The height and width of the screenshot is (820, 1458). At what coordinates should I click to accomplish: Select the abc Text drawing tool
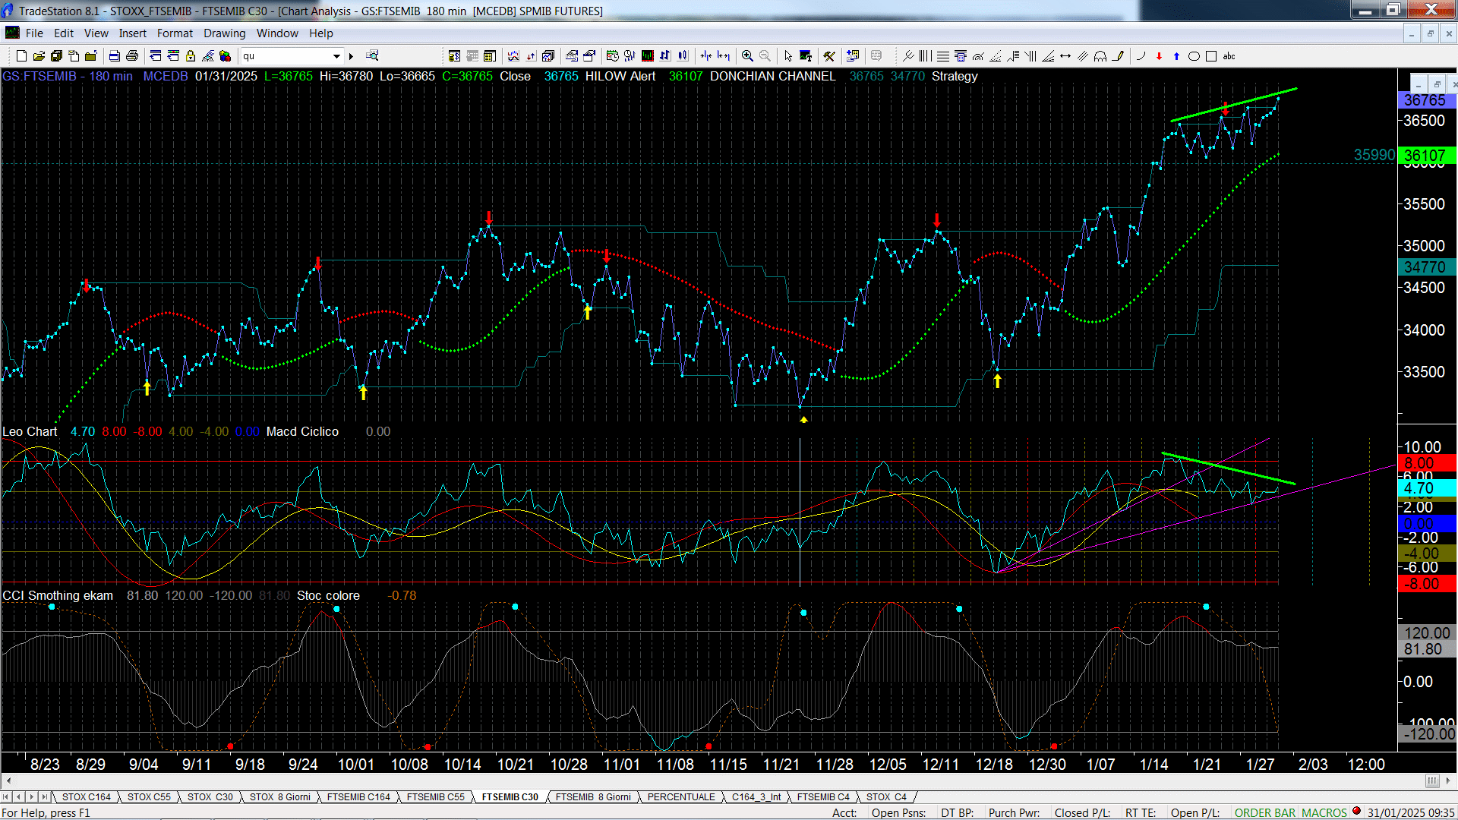[x=1229, y=55]
